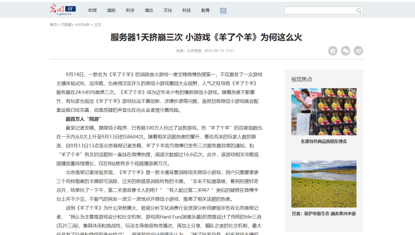Open the Gansu grassland photo thumbnail
The height and width of the screenshot is (235, 415).
pos(324,184)
